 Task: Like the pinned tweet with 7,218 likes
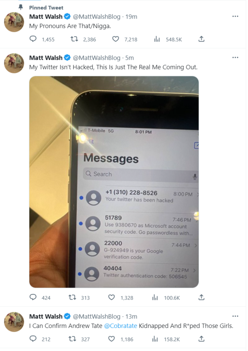(x=116, y=39)
